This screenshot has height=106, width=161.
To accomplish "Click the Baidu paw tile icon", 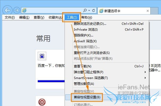I will tap(42, 56).
